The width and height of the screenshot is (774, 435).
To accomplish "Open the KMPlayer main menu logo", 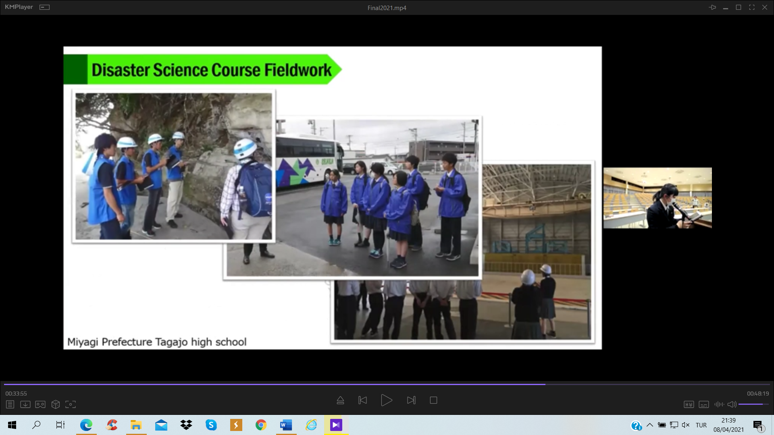I will [x=19, y=7].
